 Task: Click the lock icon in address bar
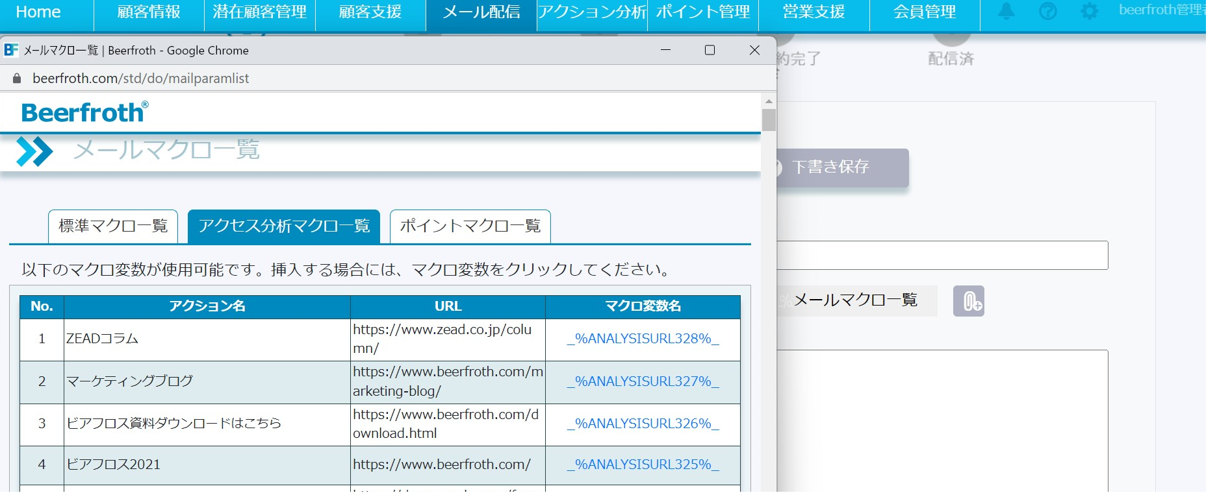click(x=17, y=78)
